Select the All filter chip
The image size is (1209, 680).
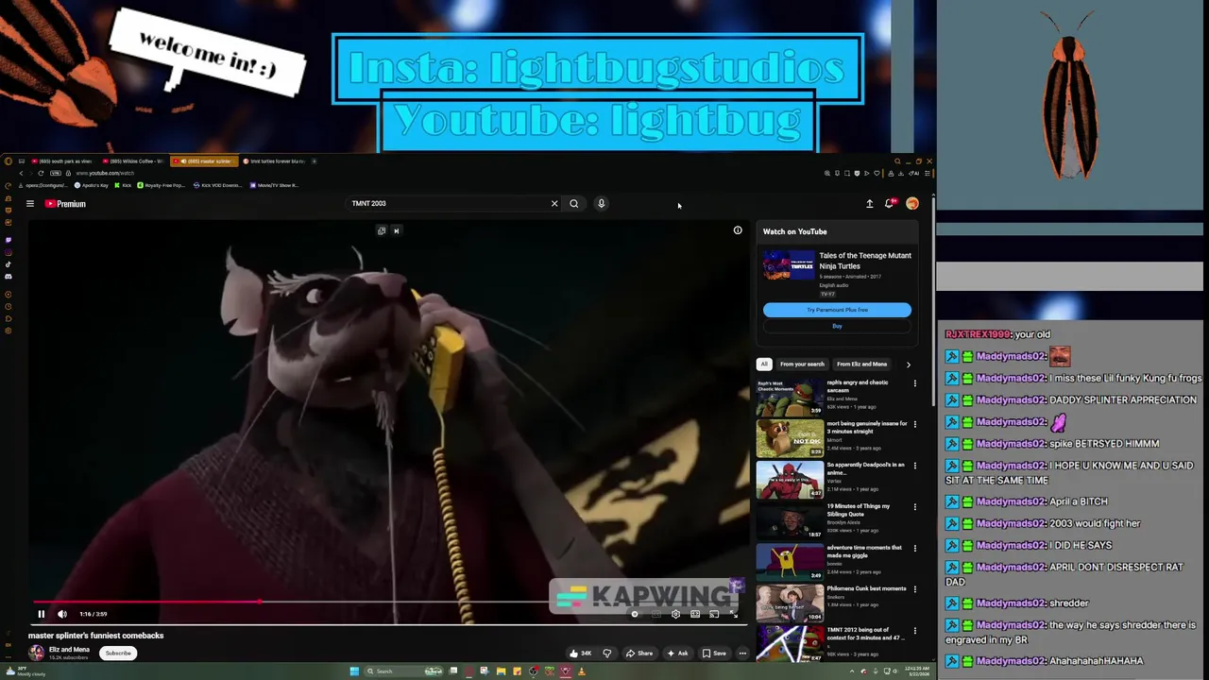click(x=764, y=364)
